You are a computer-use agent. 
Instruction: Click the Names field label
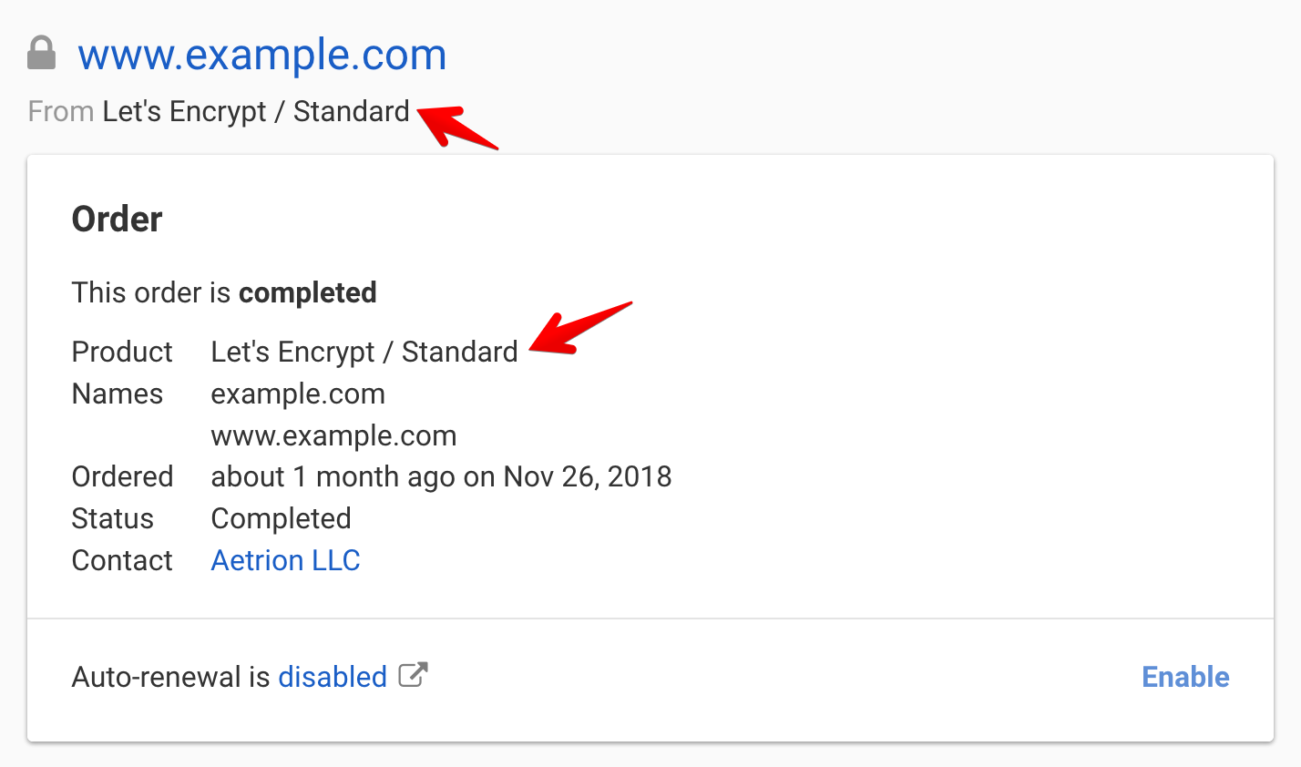(x=118, y=394)
